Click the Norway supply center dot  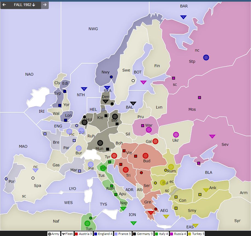pos(111,77)
